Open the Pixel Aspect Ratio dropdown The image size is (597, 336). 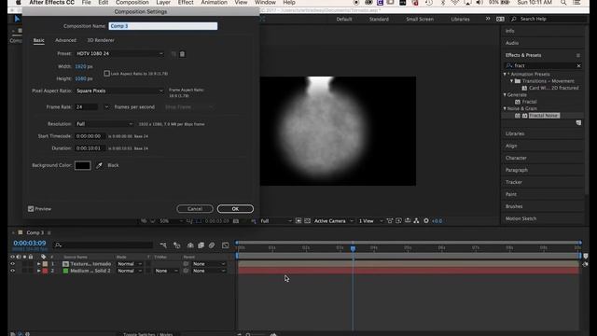tap(119, 91)
